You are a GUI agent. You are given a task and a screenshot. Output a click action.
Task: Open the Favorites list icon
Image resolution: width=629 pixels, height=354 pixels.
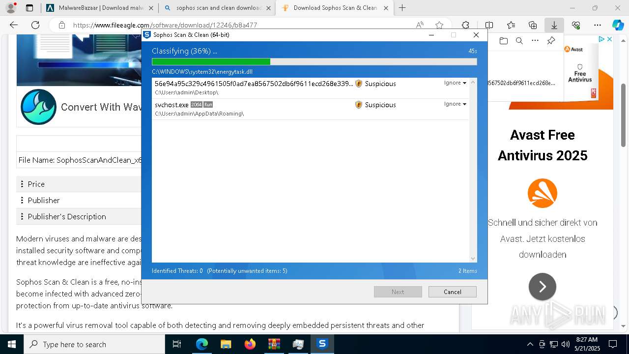coord(511,25)
